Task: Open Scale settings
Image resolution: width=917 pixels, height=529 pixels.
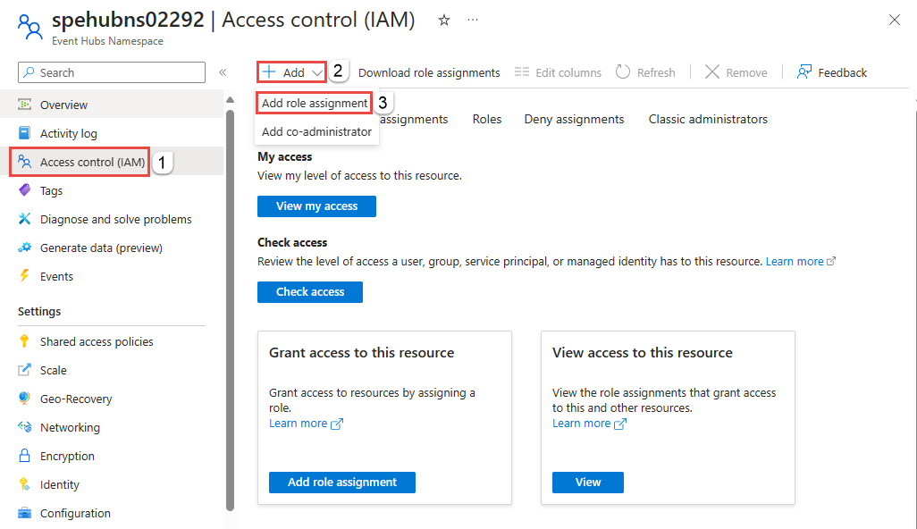Action: point(112,370)
